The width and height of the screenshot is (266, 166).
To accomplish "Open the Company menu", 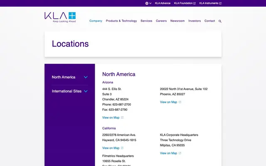I will click(96, 21).
